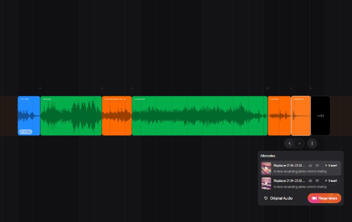Insert the second piano chord ending alternate
The height and width of the screenshot is (222, 352).
click(x=330, y=181)
